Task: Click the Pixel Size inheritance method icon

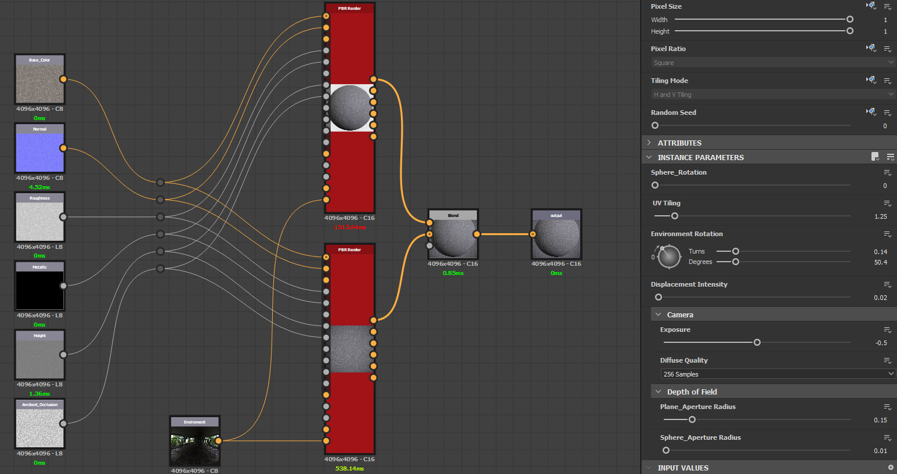Action: point(870,6)
